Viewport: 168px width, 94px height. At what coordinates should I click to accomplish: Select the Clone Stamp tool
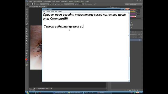pyautogui.click(x=27, y=29)
